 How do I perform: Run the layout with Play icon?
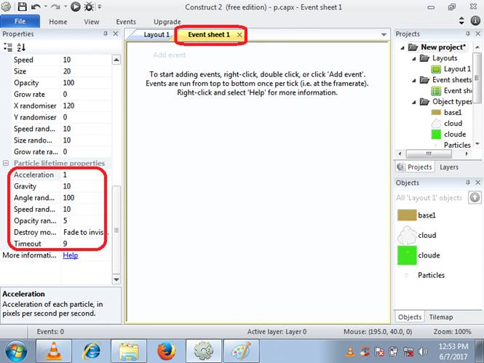(x=75, y=7)
